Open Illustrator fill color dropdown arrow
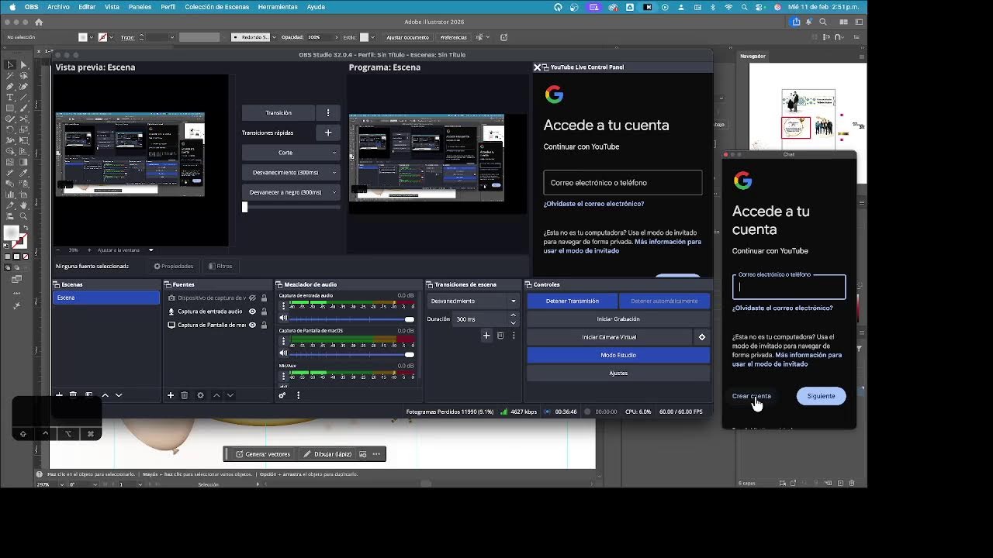Viewport: 993px width, 558px height. pyautogui.click(x=91, y=37)
